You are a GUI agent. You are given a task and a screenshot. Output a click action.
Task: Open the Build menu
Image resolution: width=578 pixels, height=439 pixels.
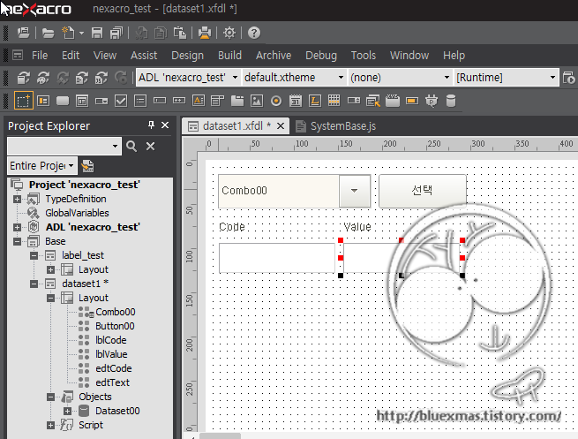coord(229,56)
